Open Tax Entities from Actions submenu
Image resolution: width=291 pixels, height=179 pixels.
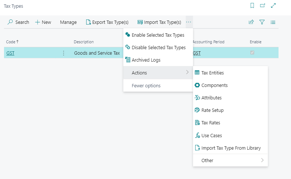tap(212, 73)
